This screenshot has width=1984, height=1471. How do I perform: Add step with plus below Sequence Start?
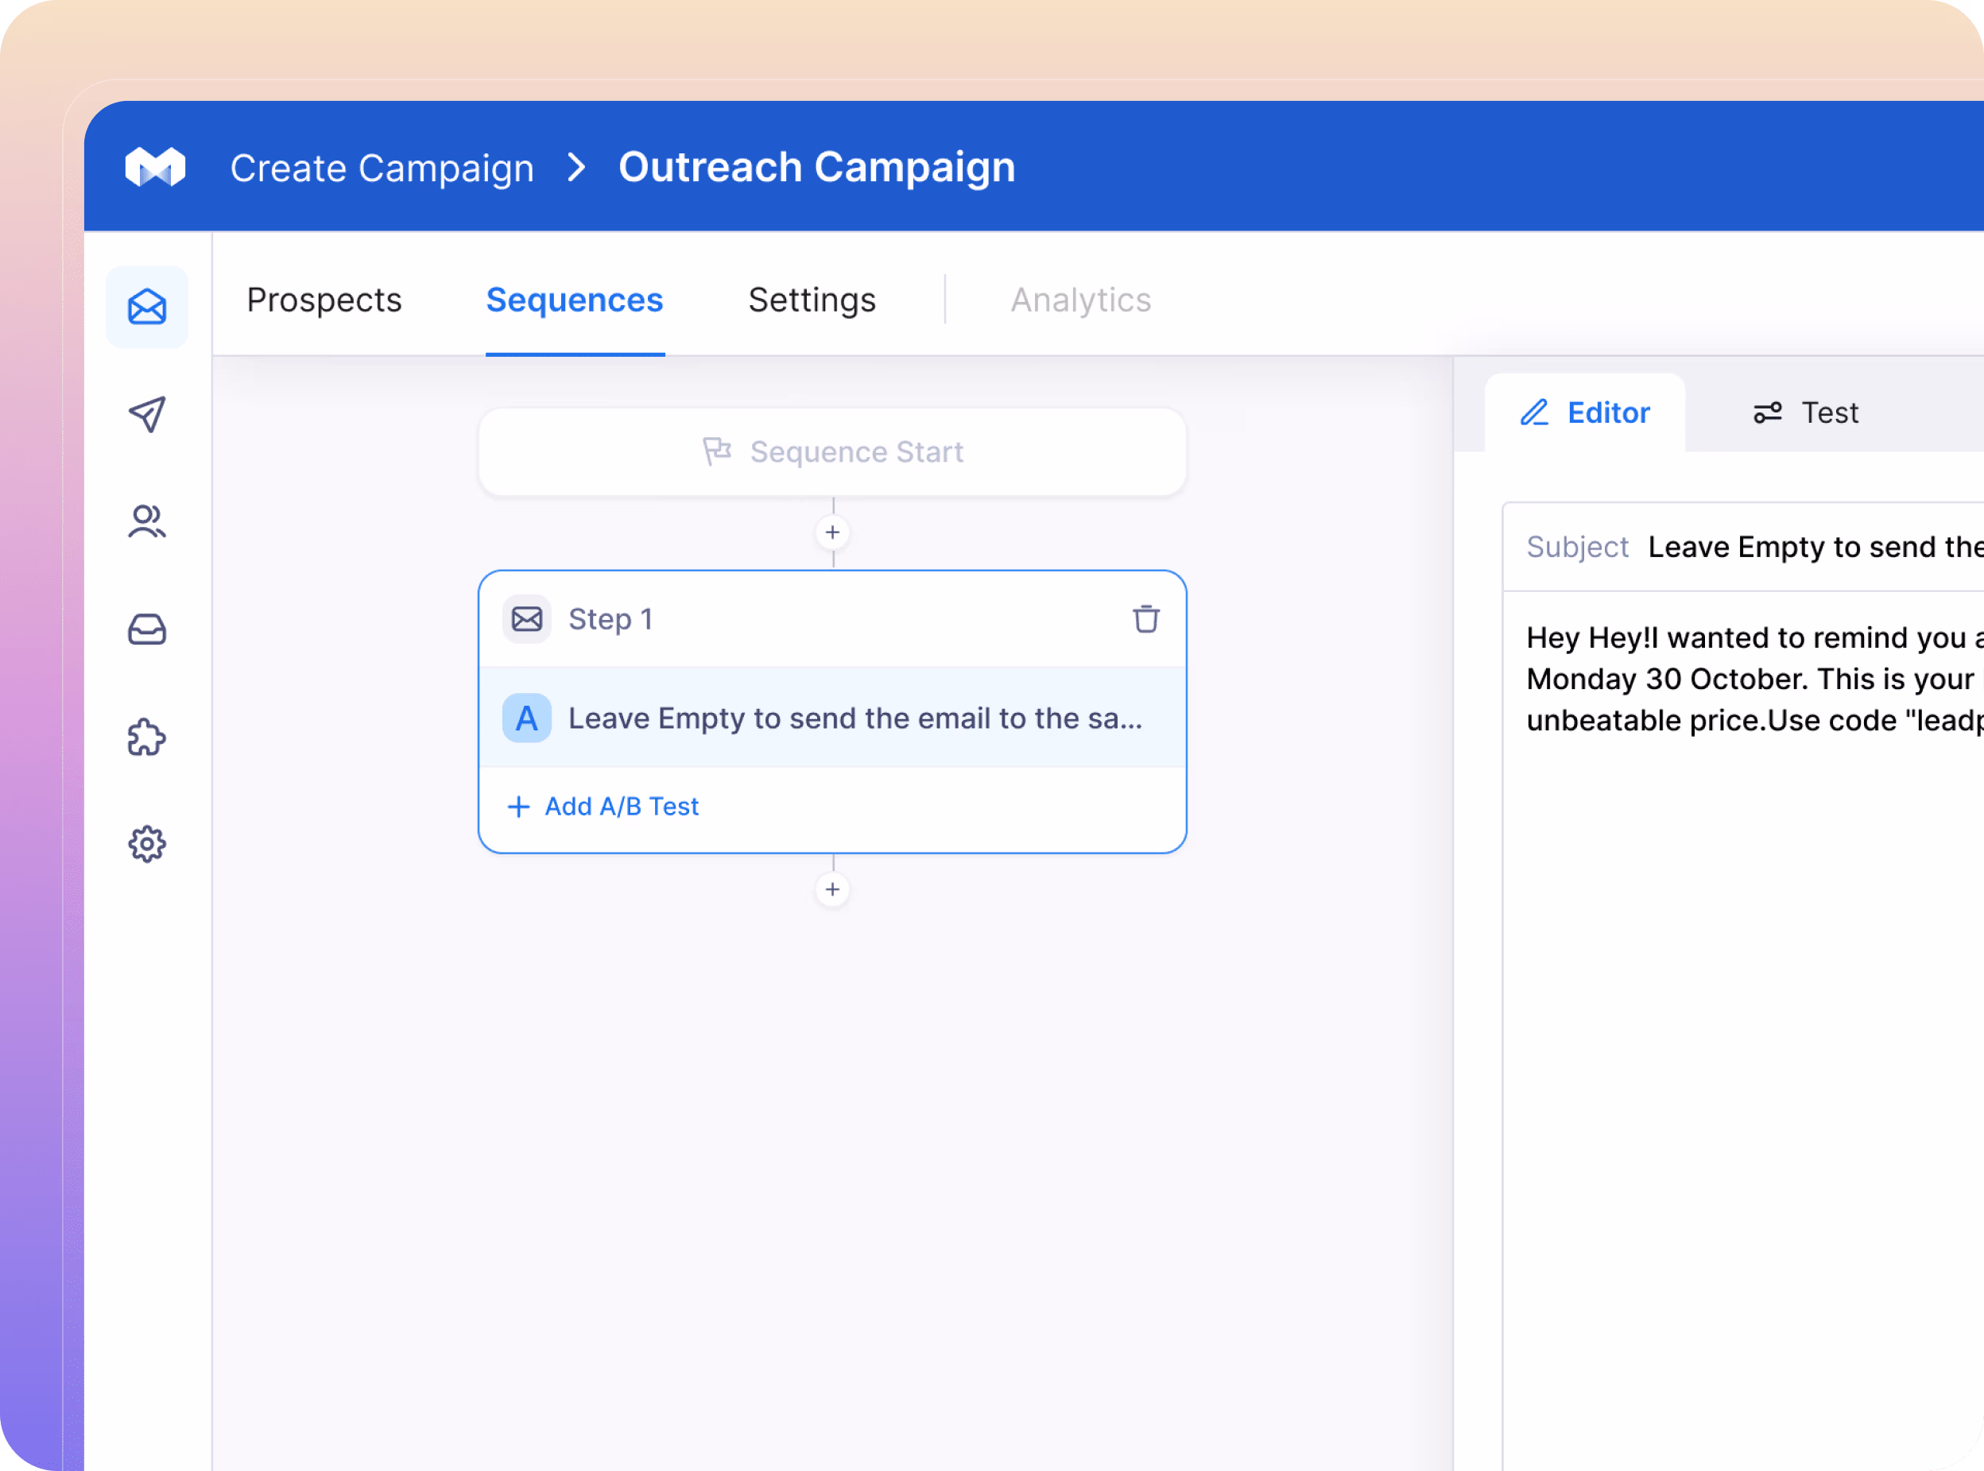(x=831, y=532)
